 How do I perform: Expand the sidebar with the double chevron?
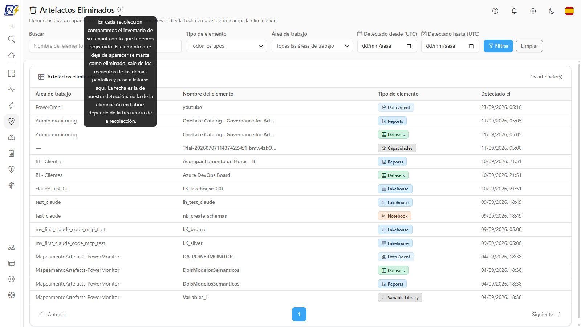(12, 25)
